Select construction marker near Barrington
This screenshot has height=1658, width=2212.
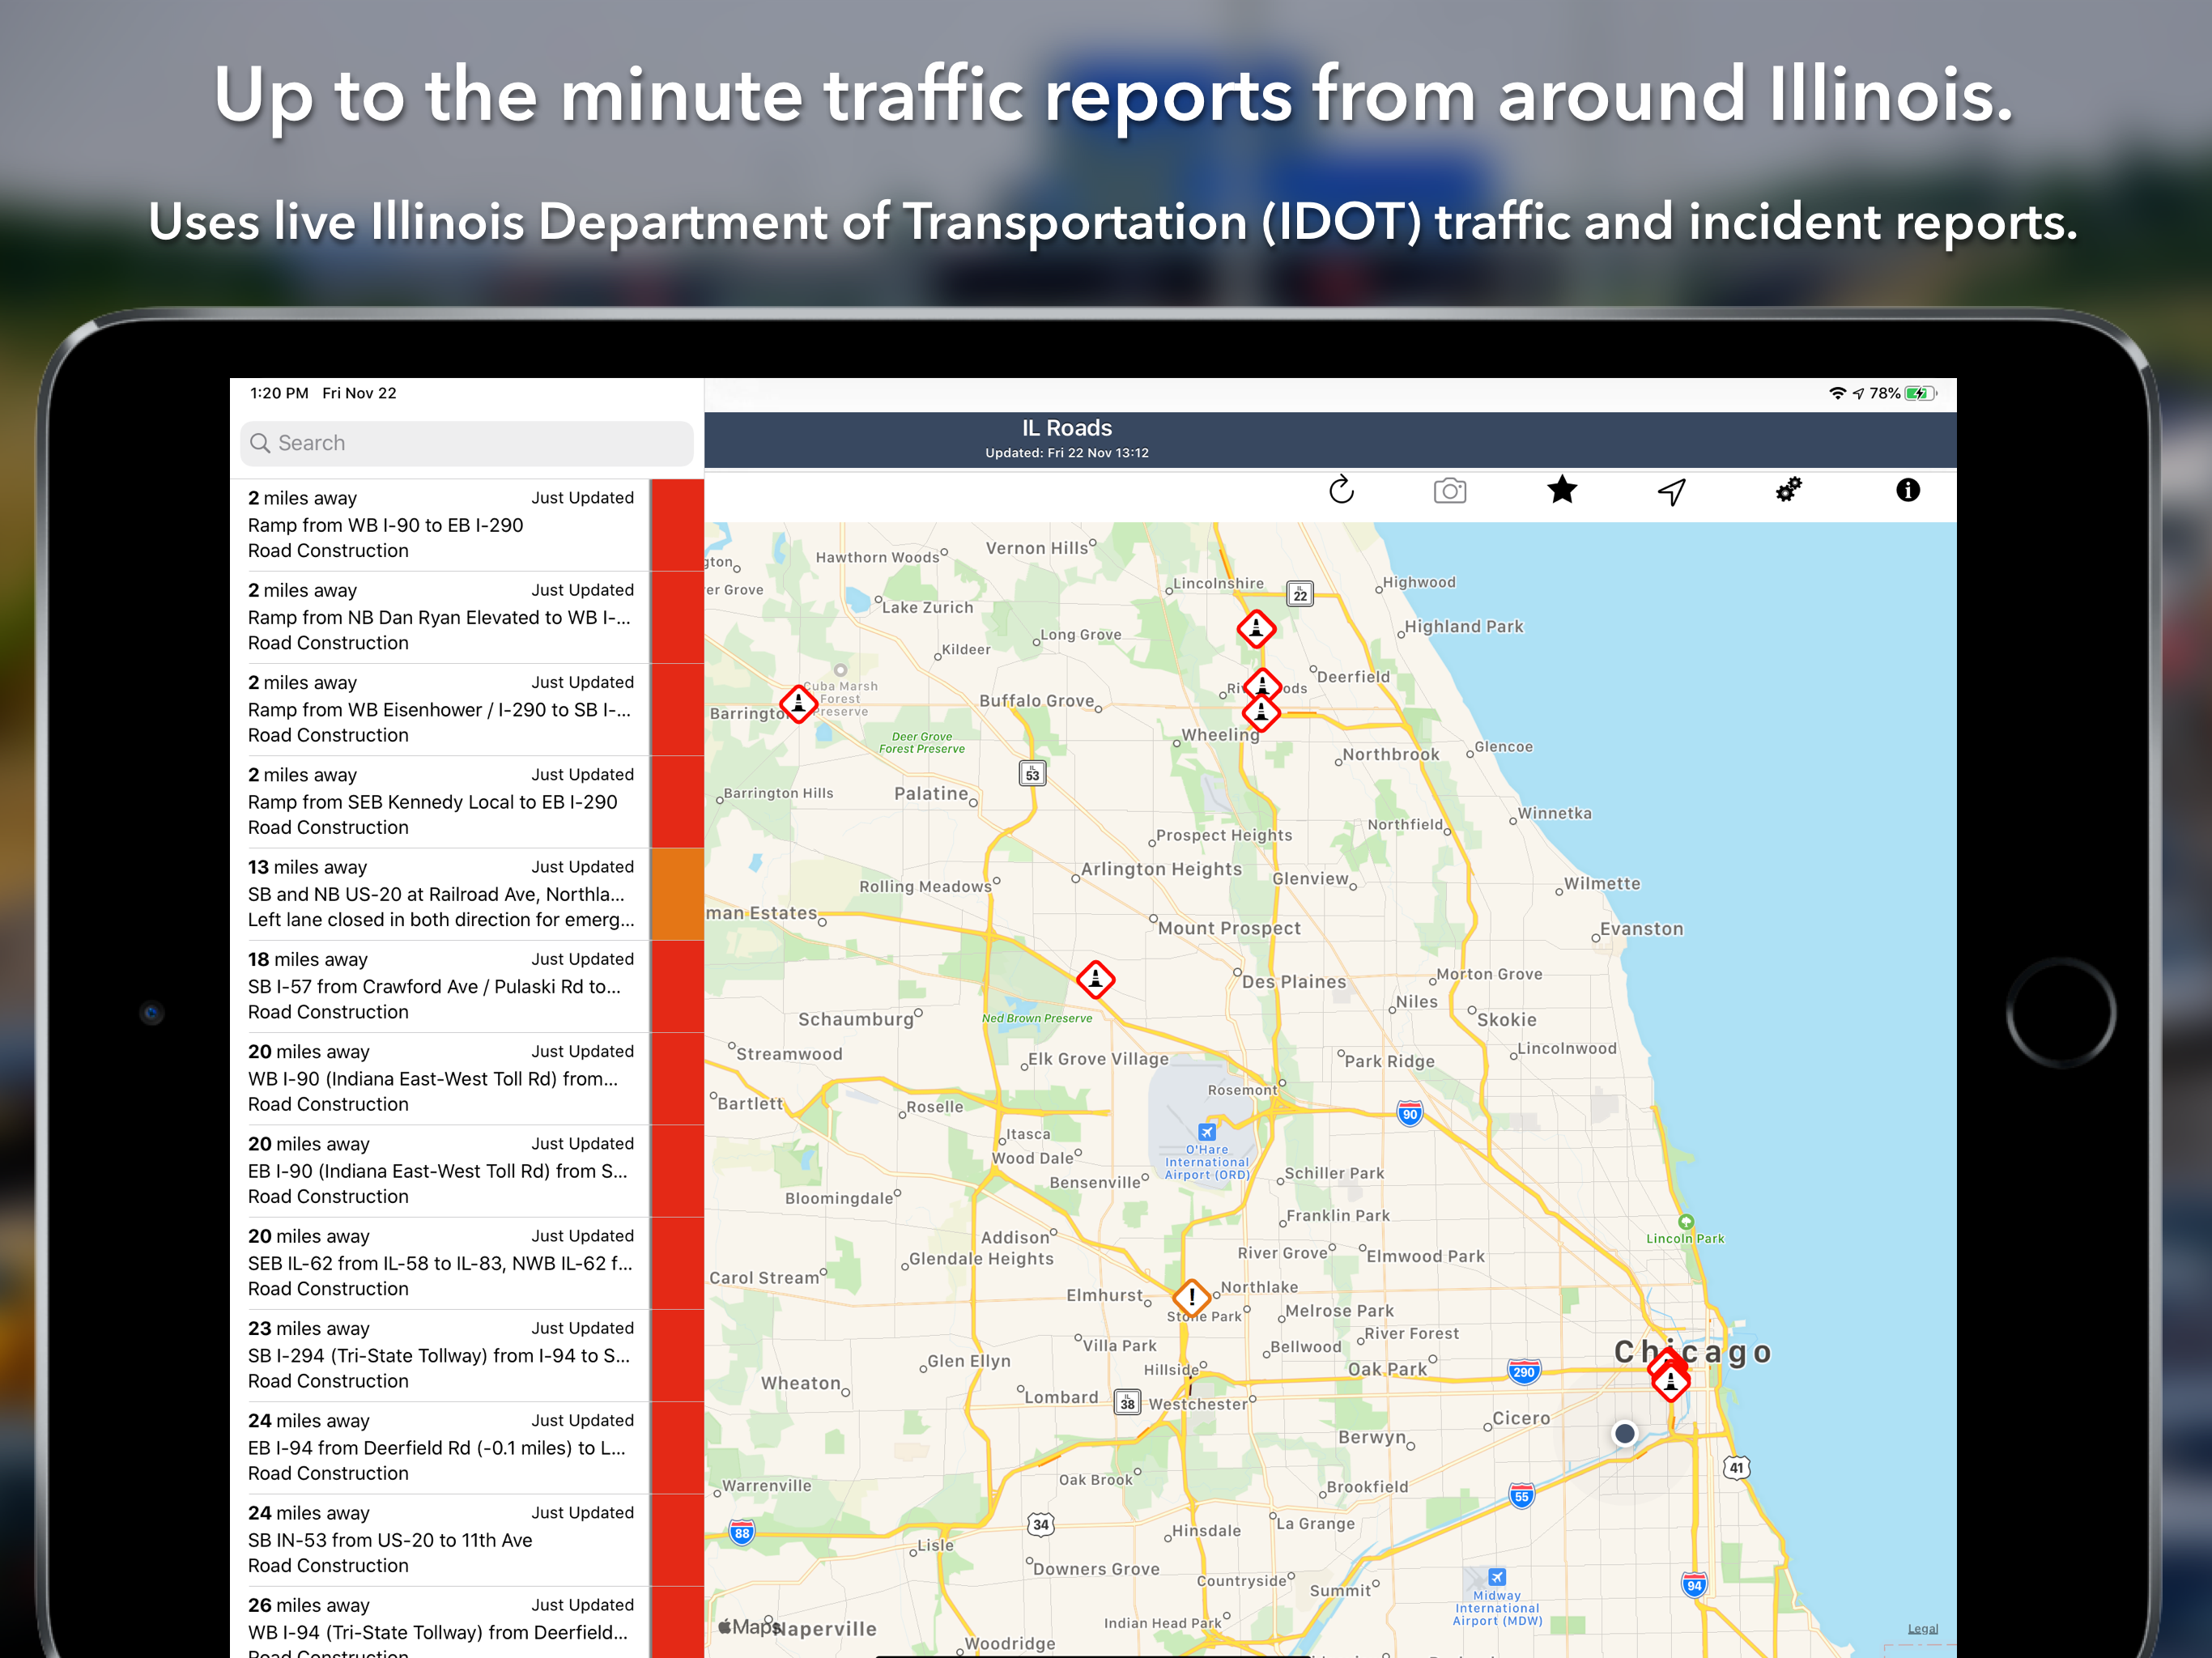(798, 704)
